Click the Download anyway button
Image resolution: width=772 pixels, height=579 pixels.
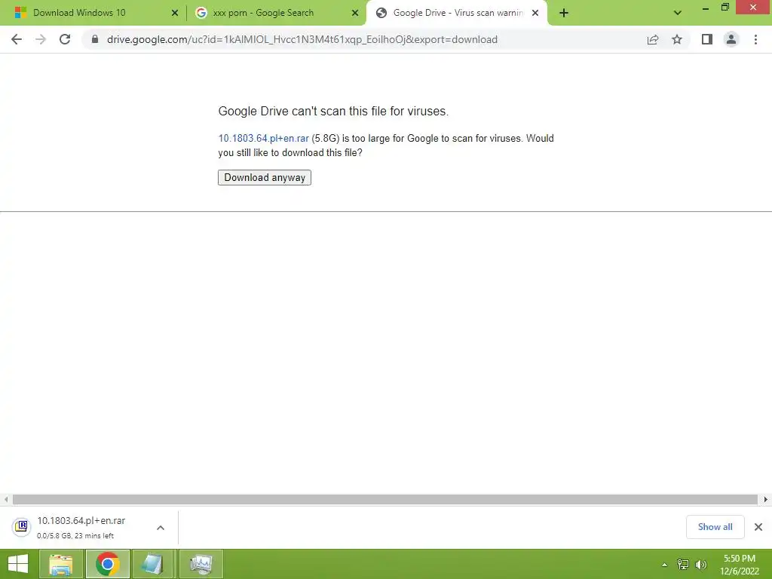[x=265, y=177]
